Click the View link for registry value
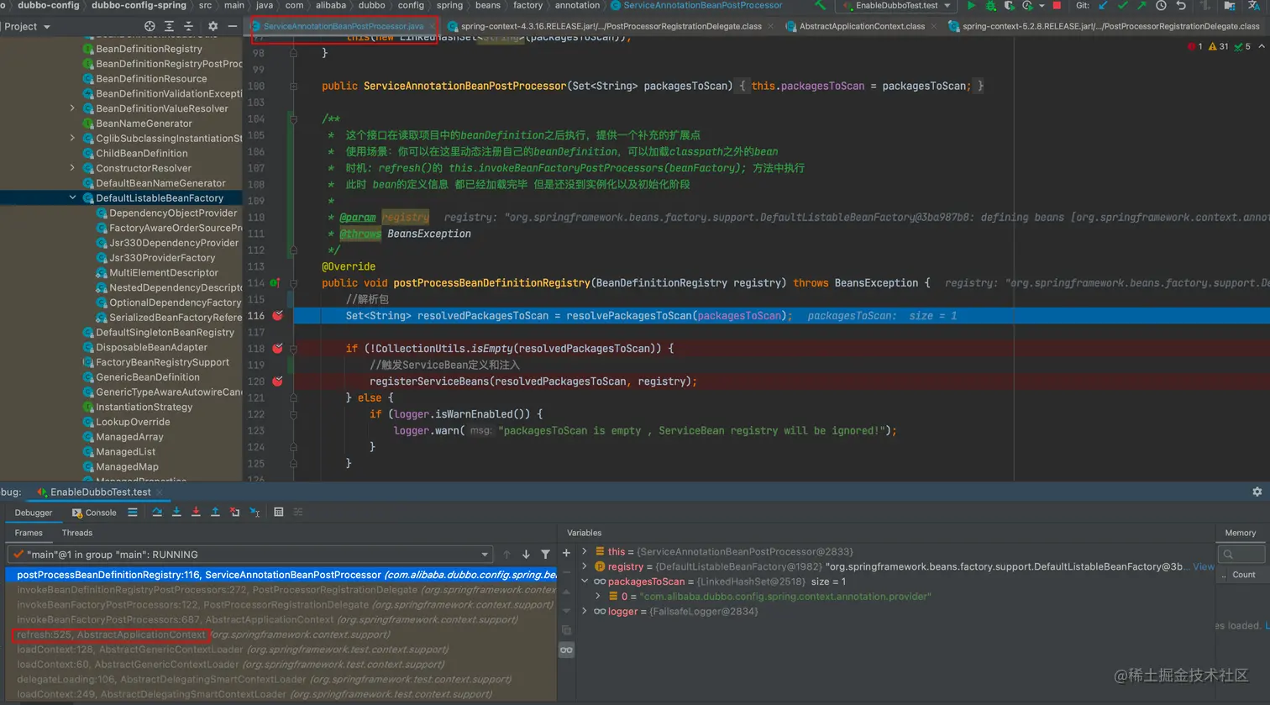1270x705 pixels. [x=1204, y=566]
